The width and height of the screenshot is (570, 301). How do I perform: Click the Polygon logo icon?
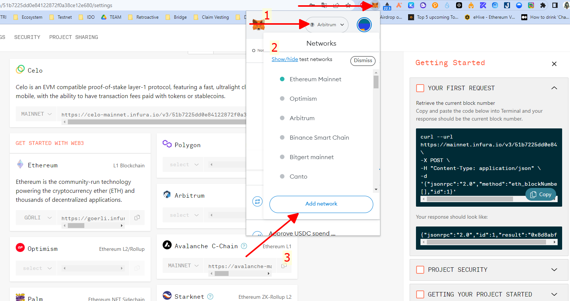click(x=167, y=144)
